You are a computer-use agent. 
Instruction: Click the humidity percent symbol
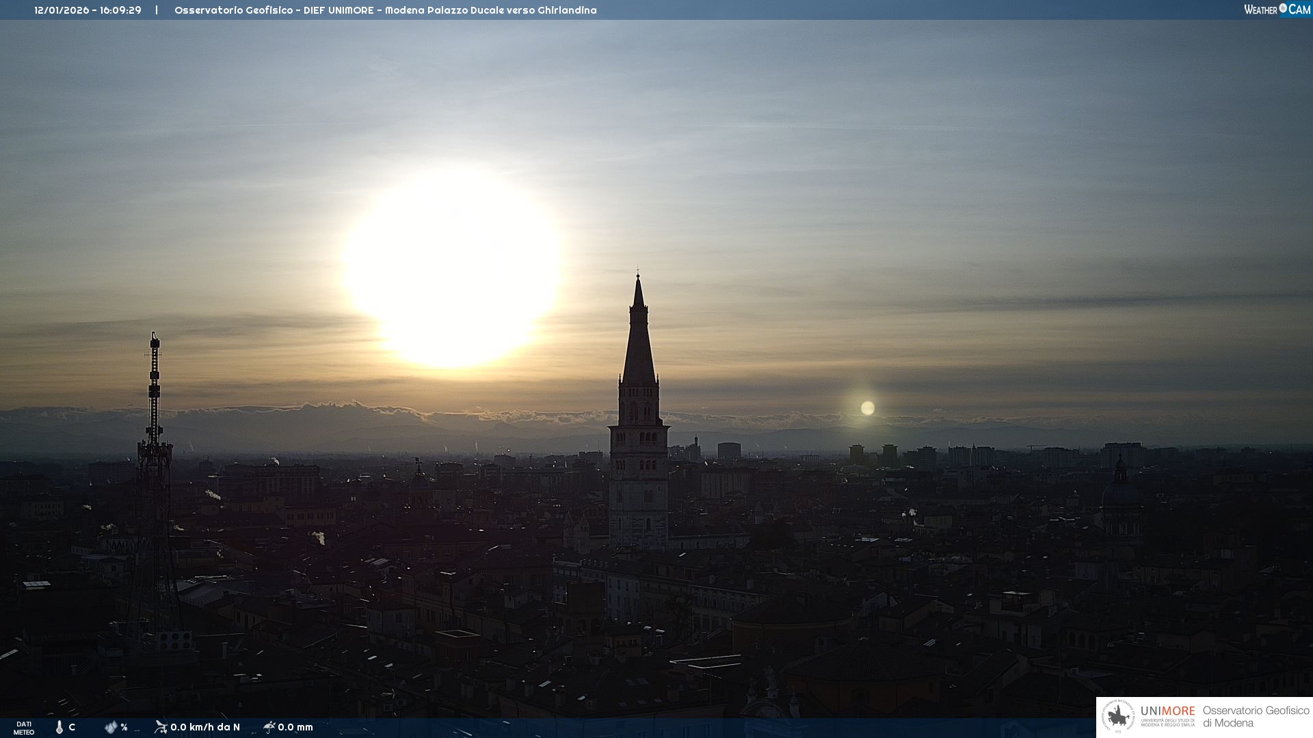124,727
